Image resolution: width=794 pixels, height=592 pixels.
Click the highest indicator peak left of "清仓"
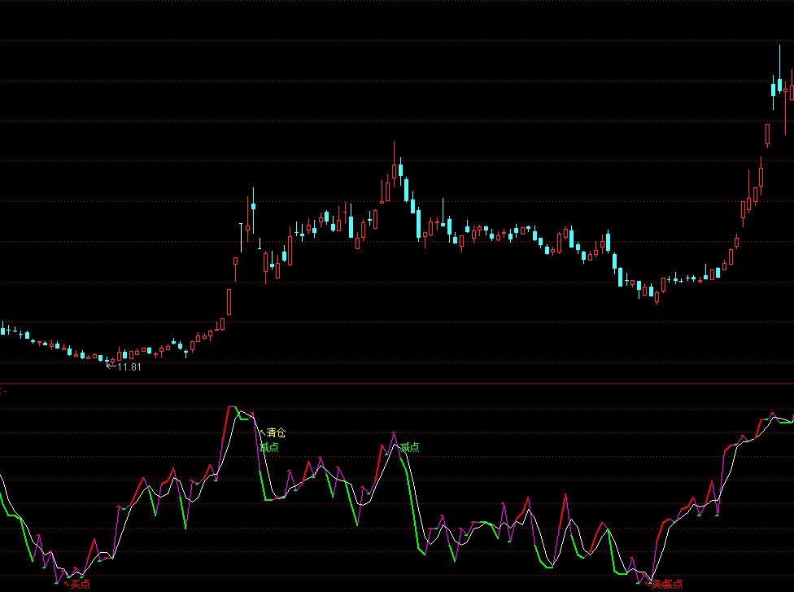point(232,407)
